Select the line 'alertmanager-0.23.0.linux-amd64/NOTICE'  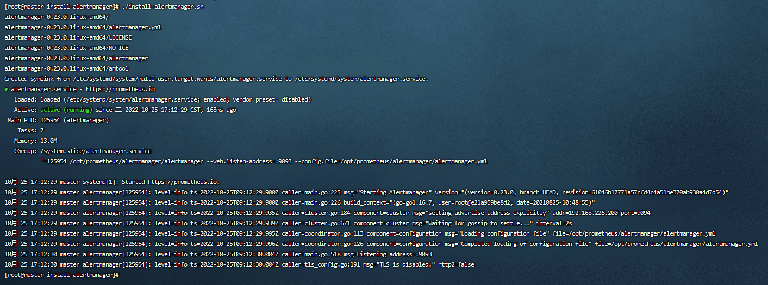point(66,48)
